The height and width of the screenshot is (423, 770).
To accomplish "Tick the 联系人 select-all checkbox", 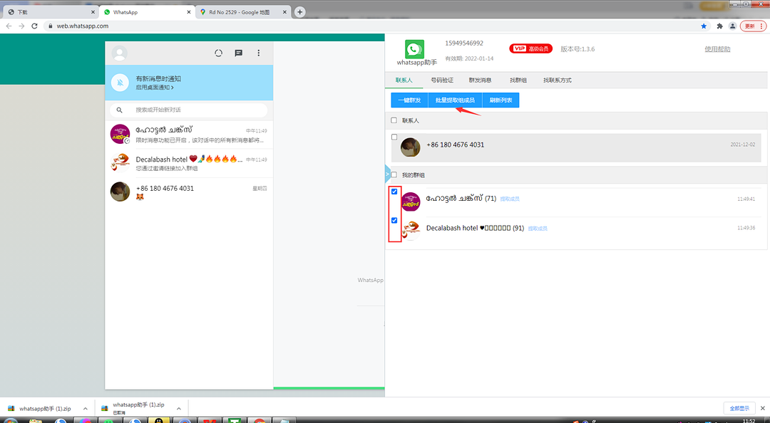I will coord(394,120).
